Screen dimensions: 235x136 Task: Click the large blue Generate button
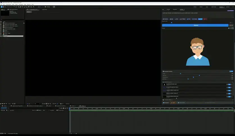195,25
